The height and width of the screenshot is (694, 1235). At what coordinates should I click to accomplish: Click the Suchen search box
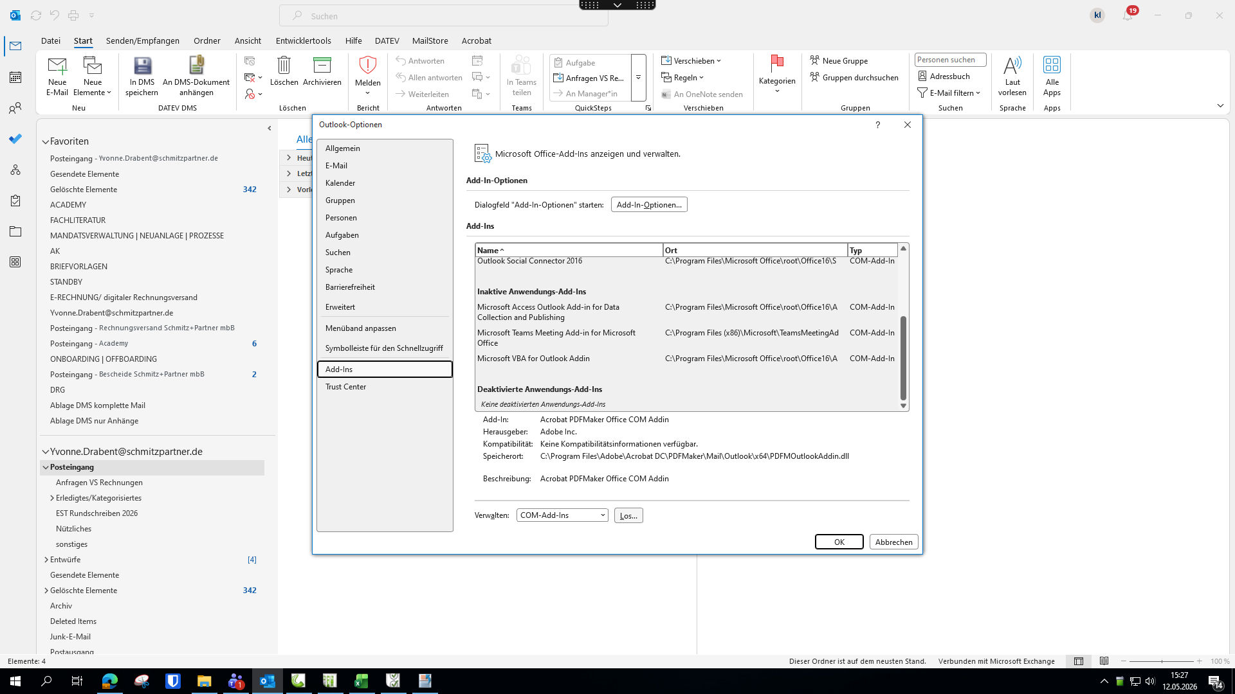444,16
